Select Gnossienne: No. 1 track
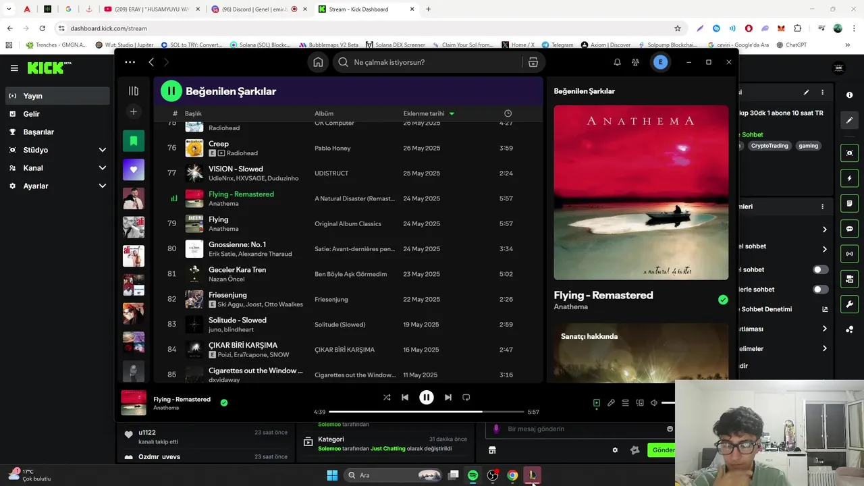 (348, 249)
